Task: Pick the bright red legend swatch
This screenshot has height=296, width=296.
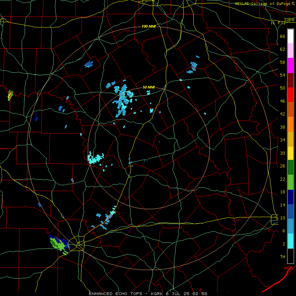Action: [290, 95]
